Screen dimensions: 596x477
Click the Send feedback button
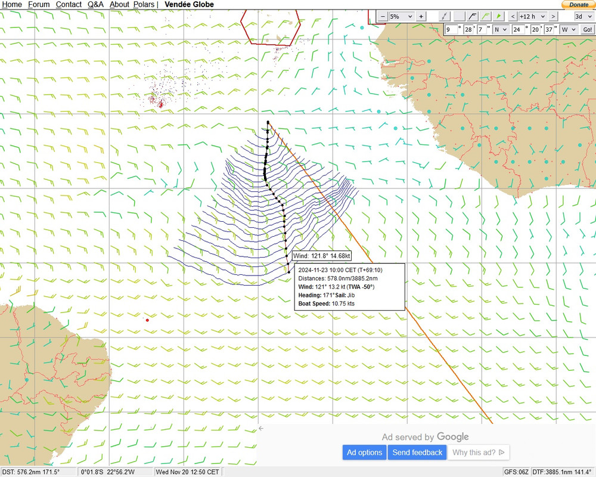point(417,453)
